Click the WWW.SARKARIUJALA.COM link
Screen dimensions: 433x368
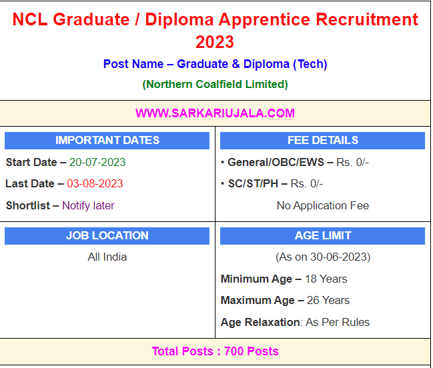click(215, 113)
